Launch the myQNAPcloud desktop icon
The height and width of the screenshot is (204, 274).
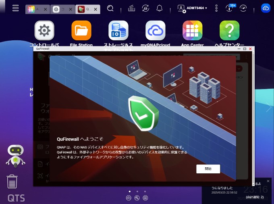tap(156, 30)
